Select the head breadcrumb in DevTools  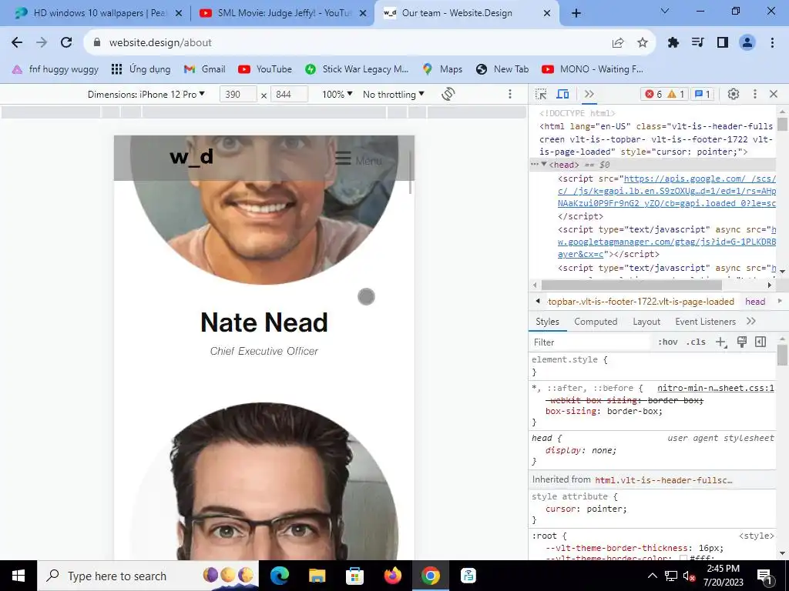tap(755, 302)
